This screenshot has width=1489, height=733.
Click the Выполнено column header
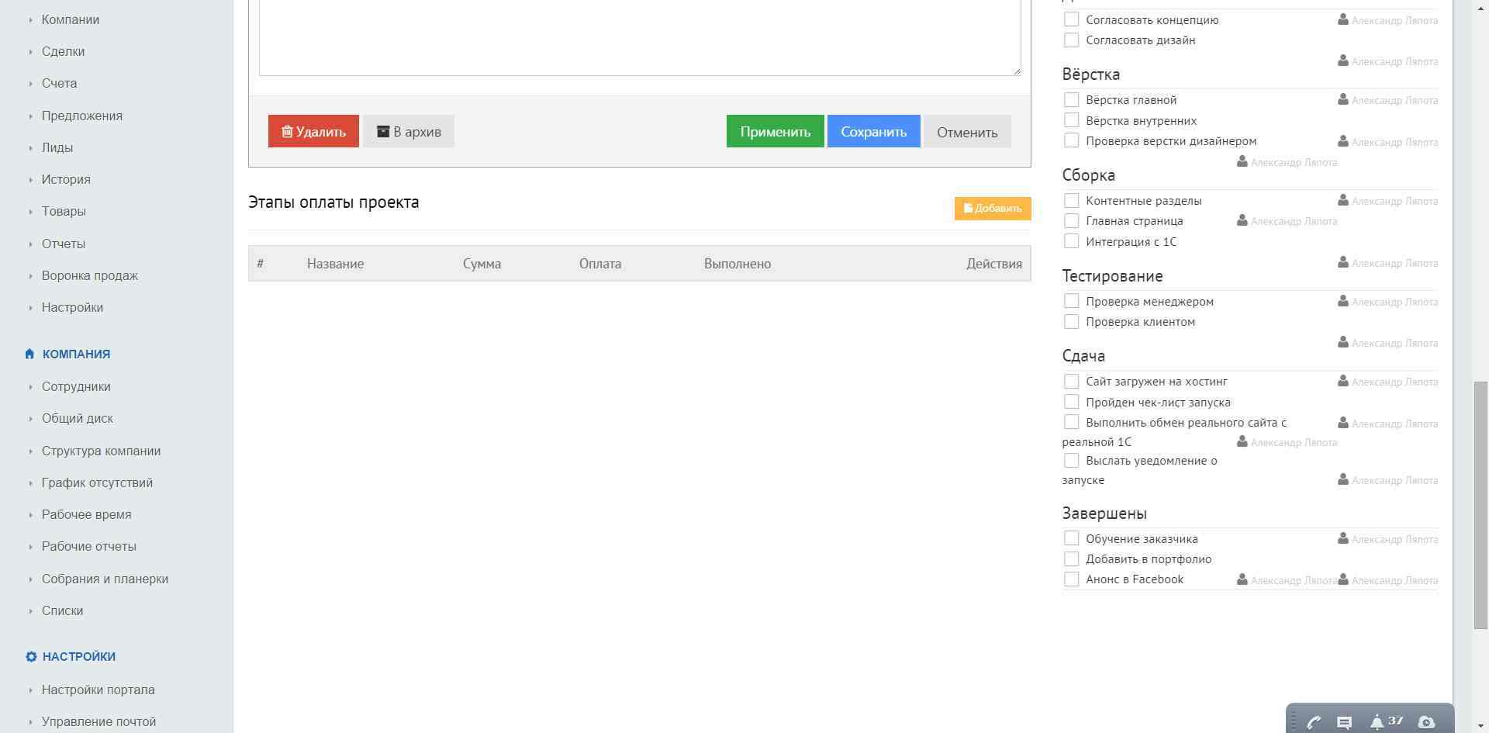pyautogui.click(x=738, y=264)
